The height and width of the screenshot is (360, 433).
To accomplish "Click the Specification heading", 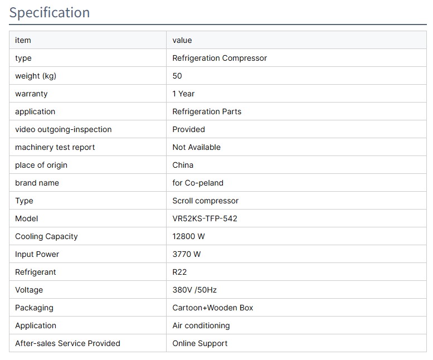I will click(50, 12).
